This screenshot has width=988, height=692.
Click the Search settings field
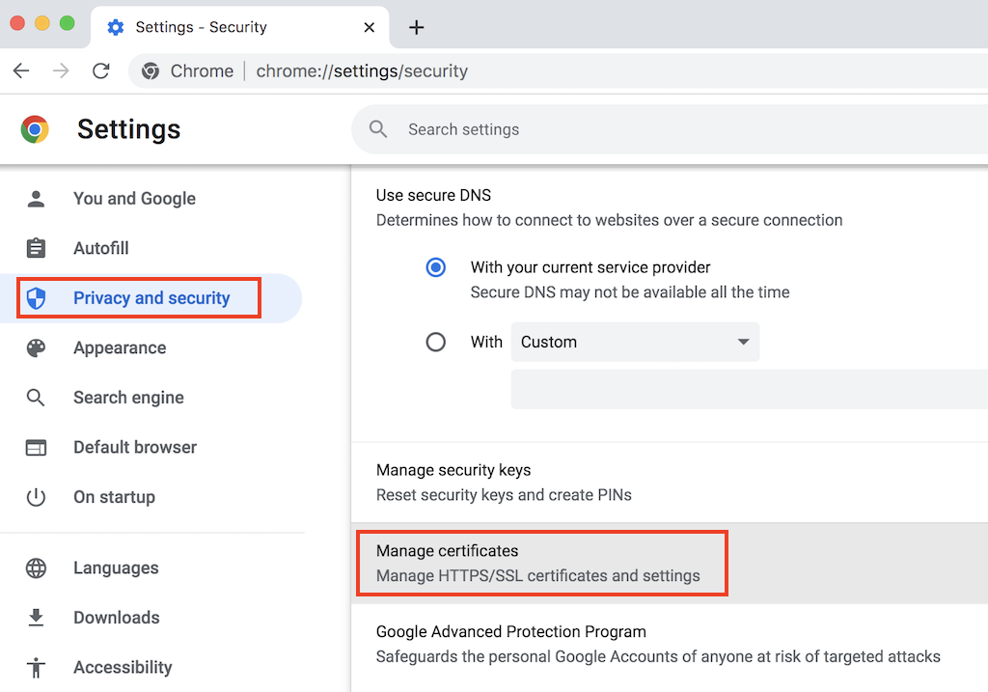[675, 129]
